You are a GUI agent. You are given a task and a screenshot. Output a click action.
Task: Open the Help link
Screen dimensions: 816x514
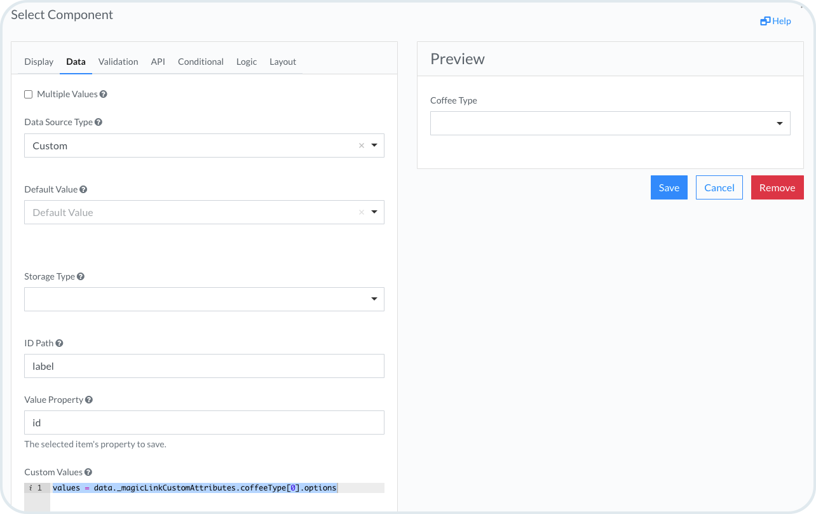776,21
